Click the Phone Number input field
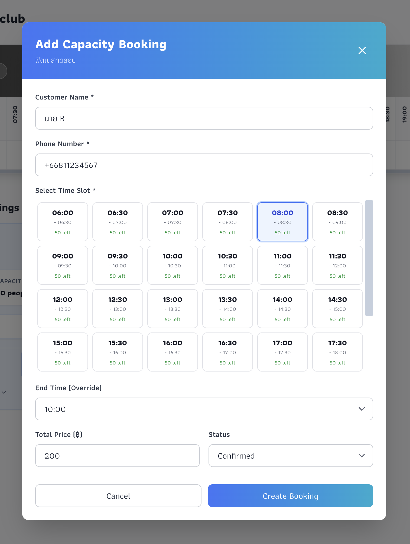 (x=204, y=165)
